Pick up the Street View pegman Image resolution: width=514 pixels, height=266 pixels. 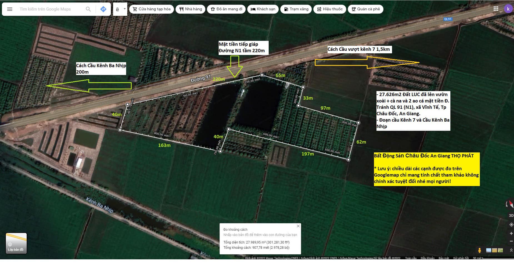point(479,250)
